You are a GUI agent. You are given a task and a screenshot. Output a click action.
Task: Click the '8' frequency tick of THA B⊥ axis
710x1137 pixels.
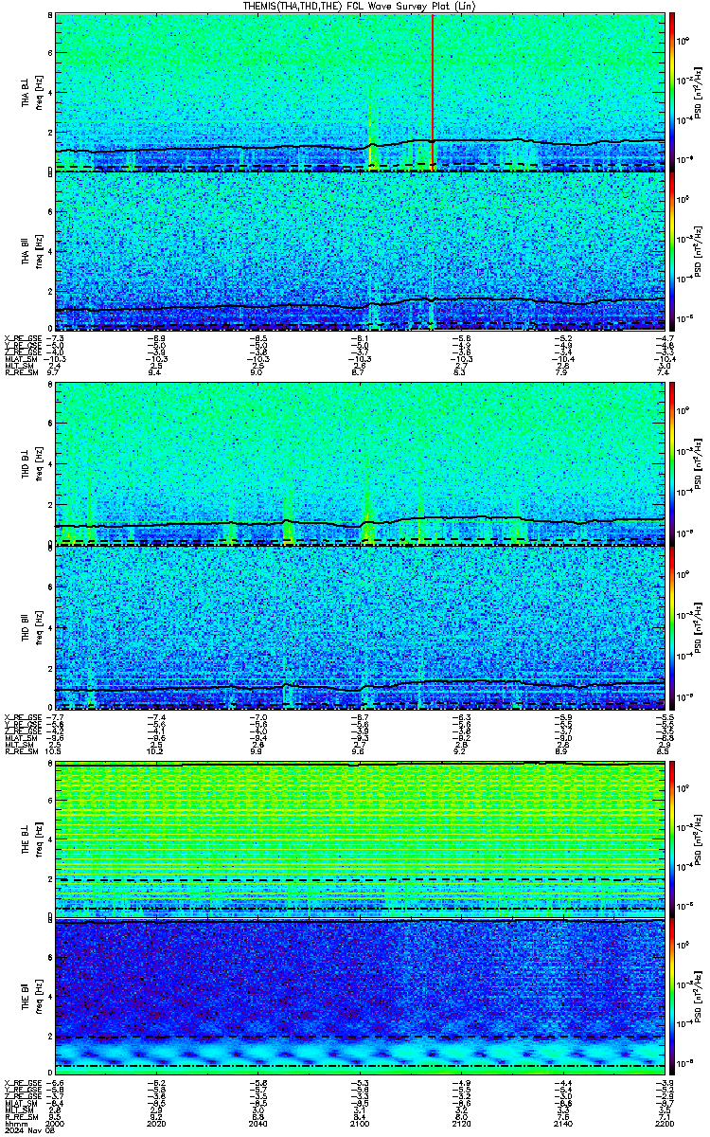pos(50,16)
